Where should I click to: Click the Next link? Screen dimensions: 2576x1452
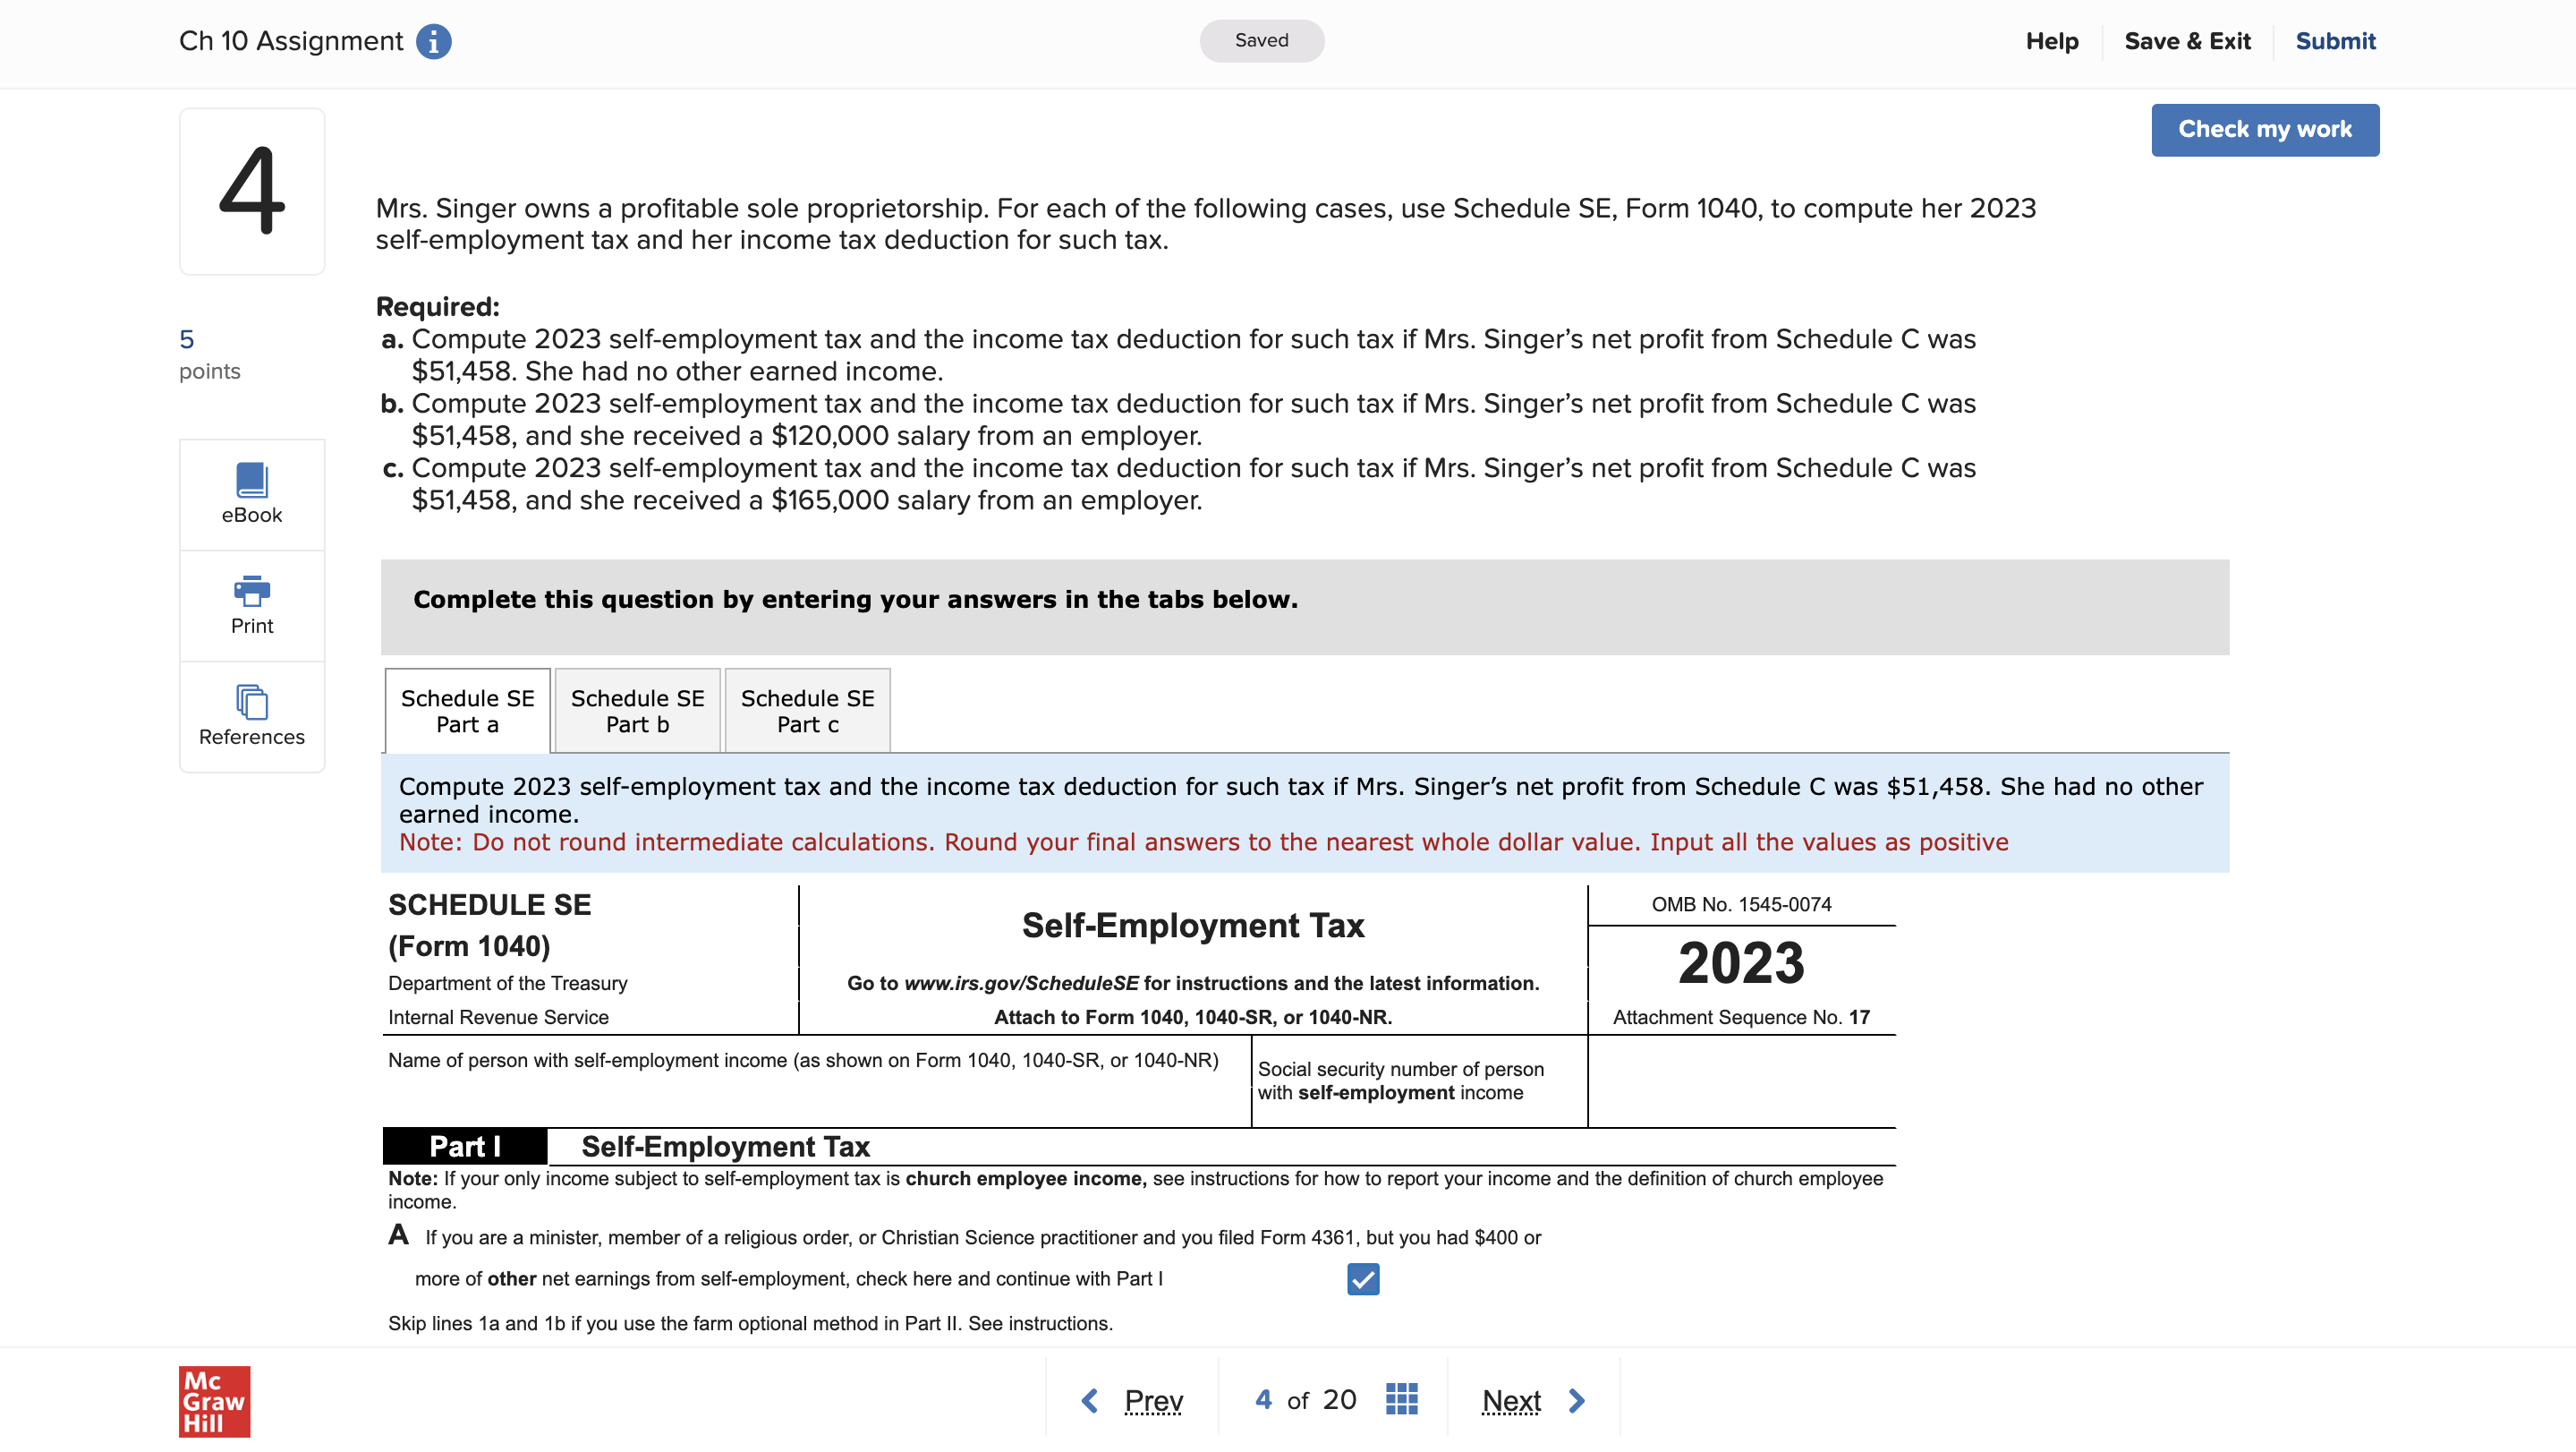[x=1510, y=1400]
